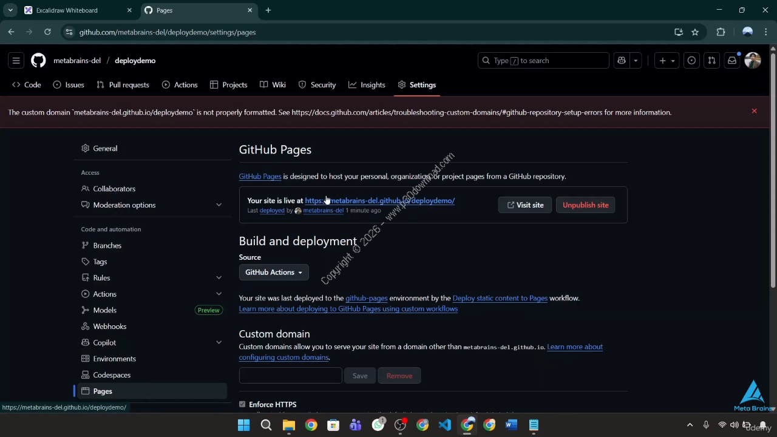This screenshot has height=437, width=777.
Task: Click the Visit site button
Action: click(525, 205)
